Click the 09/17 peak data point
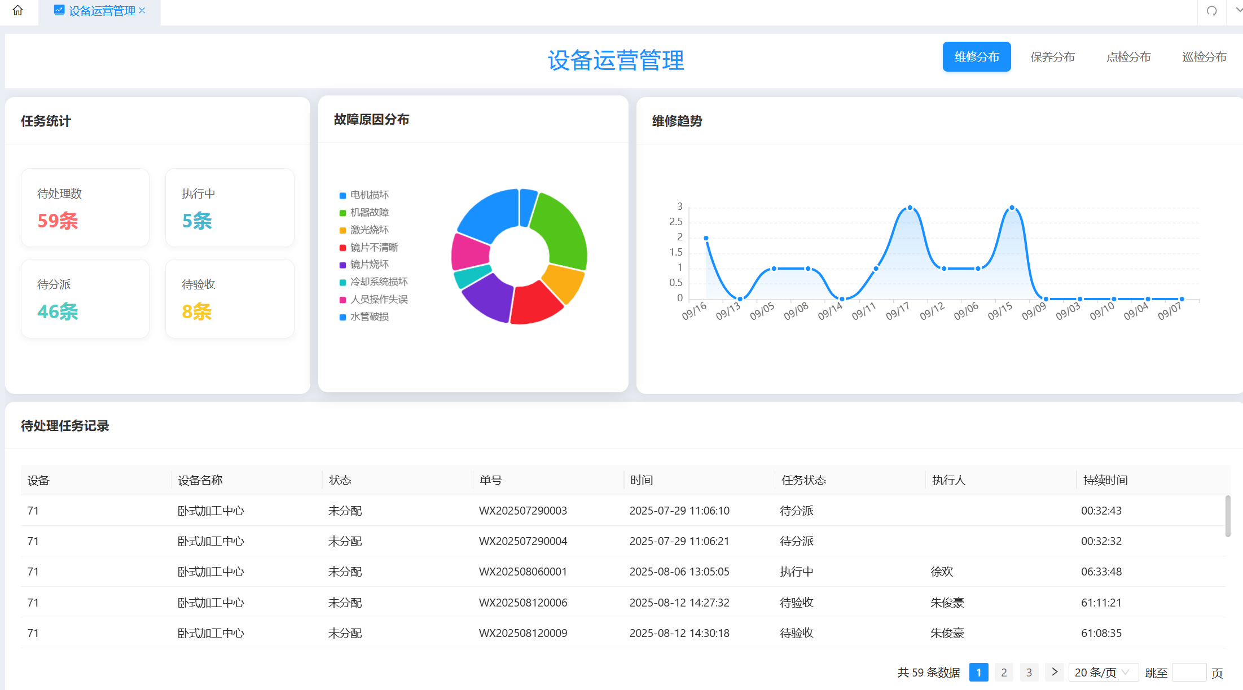Screen dimensions: 1243x690 [910, 208]
